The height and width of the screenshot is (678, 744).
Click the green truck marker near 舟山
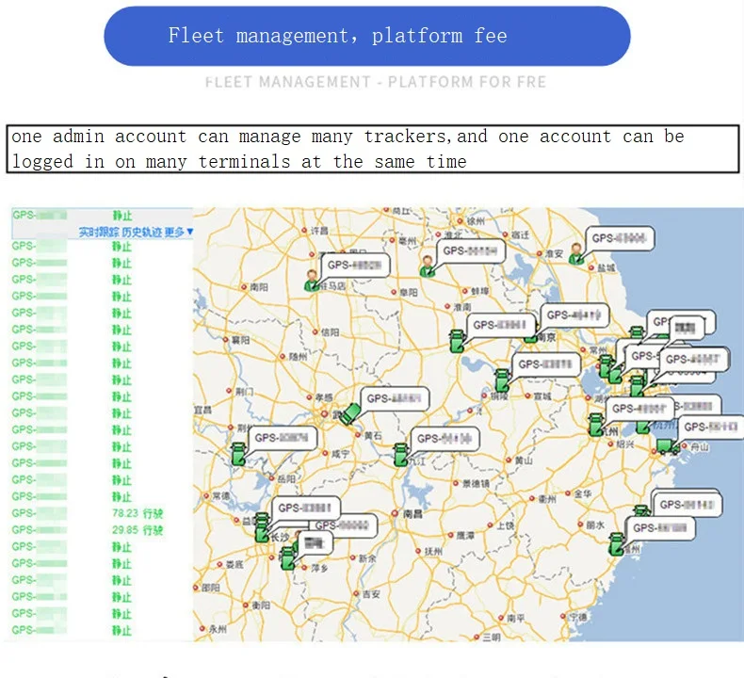[x=666, y=445]
